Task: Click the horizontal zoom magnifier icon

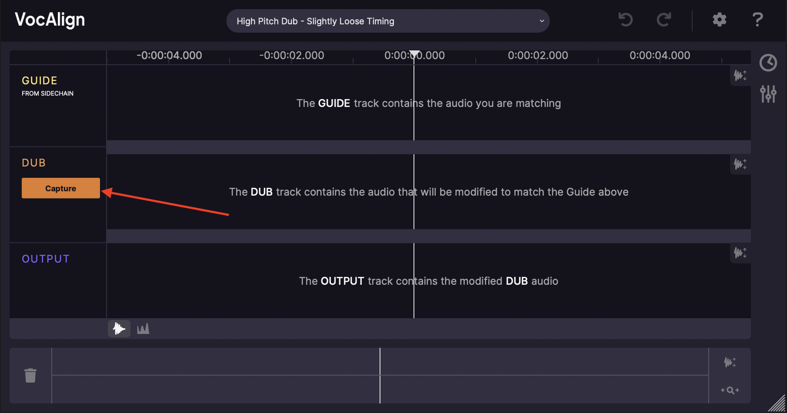Action: pos(730,390)
